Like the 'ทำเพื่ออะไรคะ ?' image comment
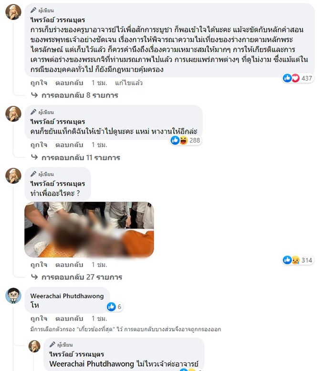The width and height of the screenshot is (334, 371). [x=39, y=265]
